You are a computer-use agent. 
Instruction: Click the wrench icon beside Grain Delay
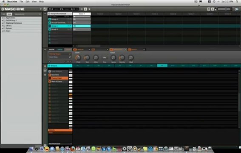click(x=70, y=57)
